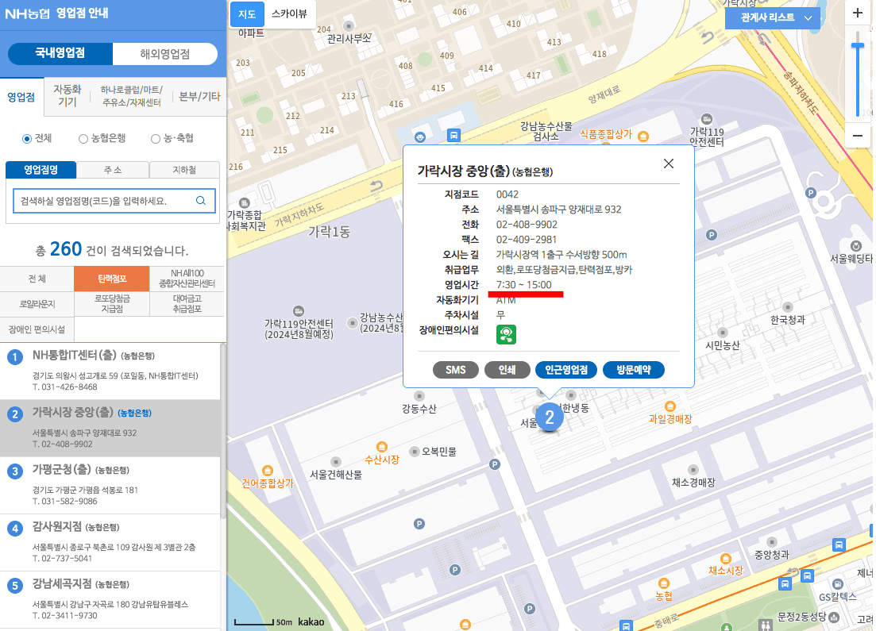Open 가평군청(출) result entry
This screenshot has width=876, height=631.
click(x=110, y=485)
